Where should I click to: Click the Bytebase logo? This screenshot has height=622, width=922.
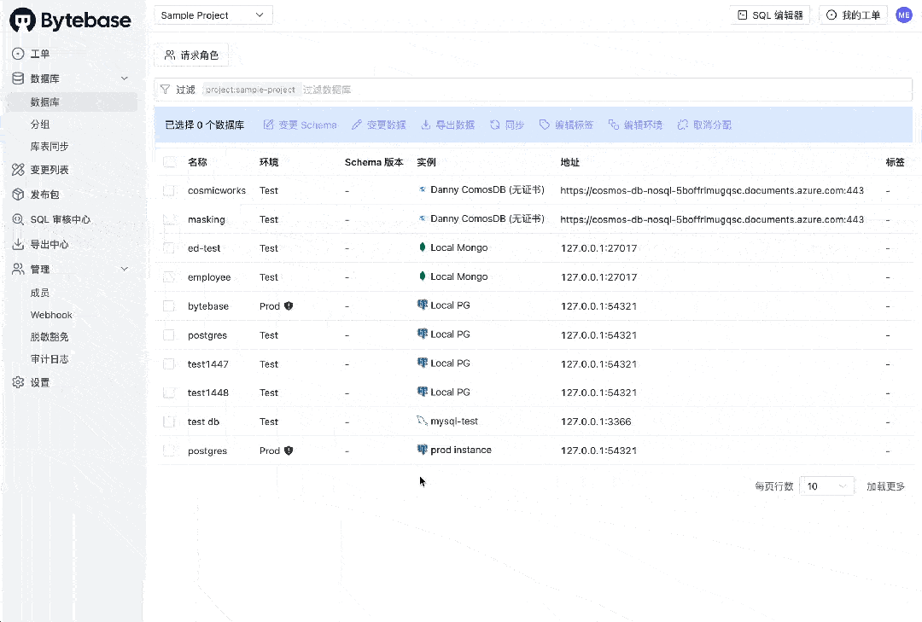click(70, 20)
